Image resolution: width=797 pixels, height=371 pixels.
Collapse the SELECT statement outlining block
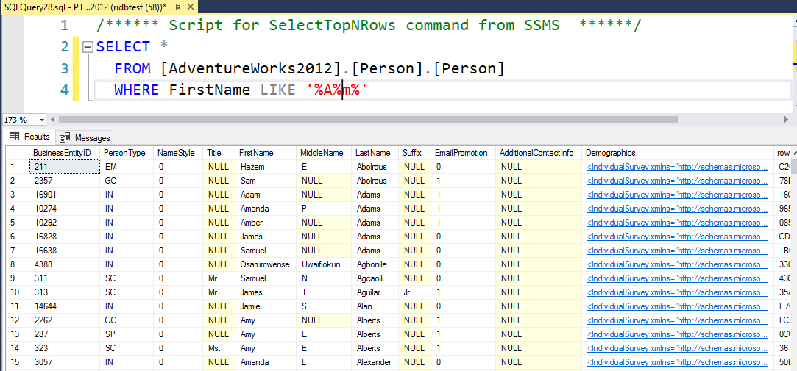tap(88, 47)
